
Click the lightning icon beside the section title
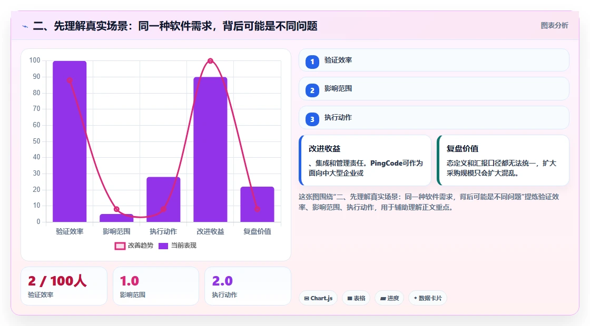point(25,26)
